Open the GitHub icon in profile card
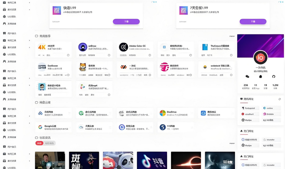285x169 pixels. [274, 76]
